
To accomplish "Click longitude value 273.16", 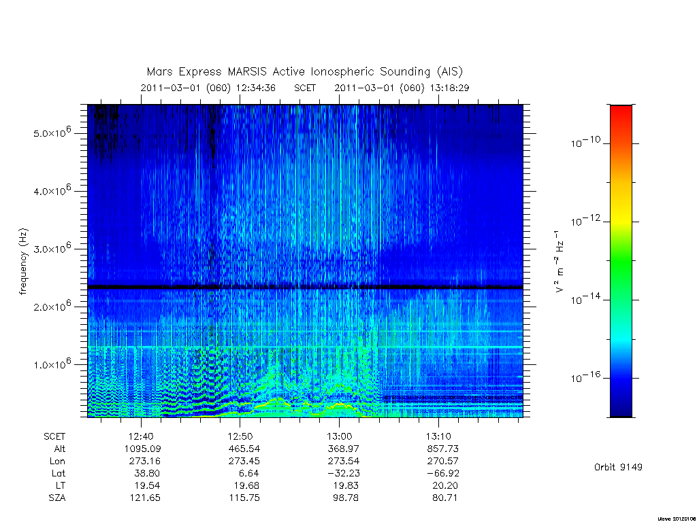I will click(145, 461).
